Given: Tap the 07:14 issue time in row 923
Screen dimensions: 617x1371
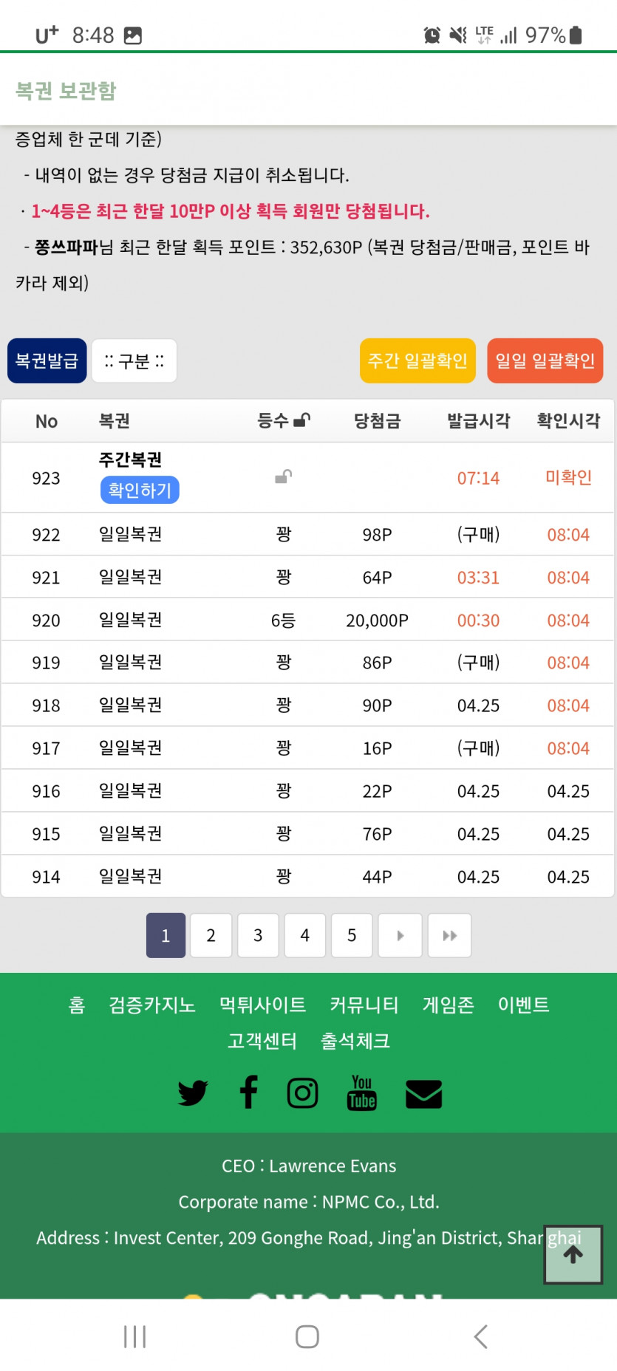Looking at the screenshot, I should 479,478.
